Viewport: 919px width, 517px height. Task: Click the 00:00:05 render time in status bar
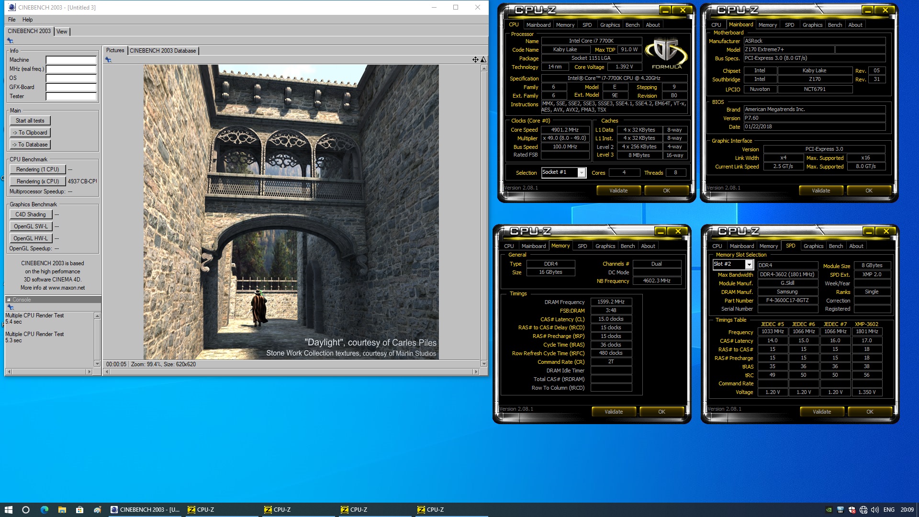pos(116,364)
